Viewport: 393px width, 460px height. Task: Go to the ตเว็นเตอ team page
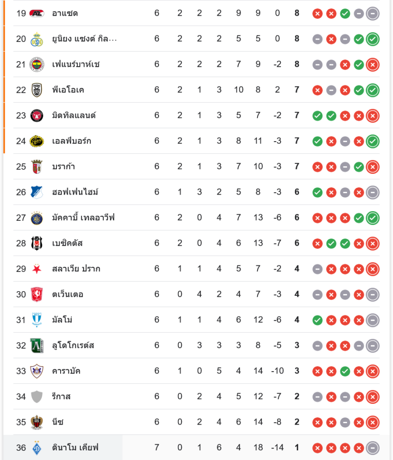67,294
